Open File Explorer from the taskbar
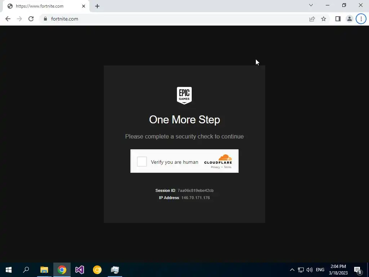 click(44, 270)
